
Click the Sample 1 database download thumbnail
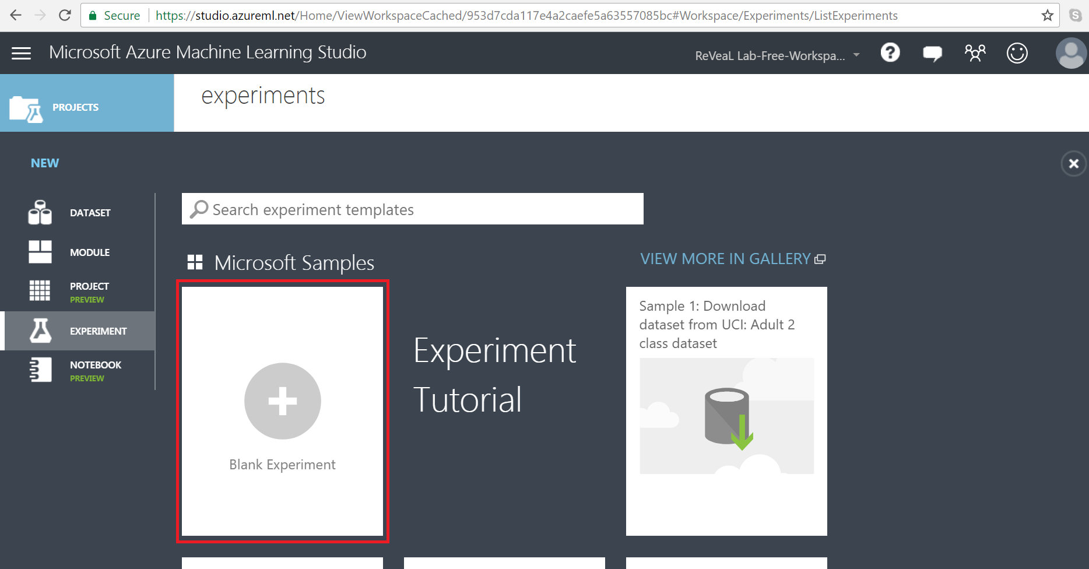pyautogui.click(x=726, y=416)
